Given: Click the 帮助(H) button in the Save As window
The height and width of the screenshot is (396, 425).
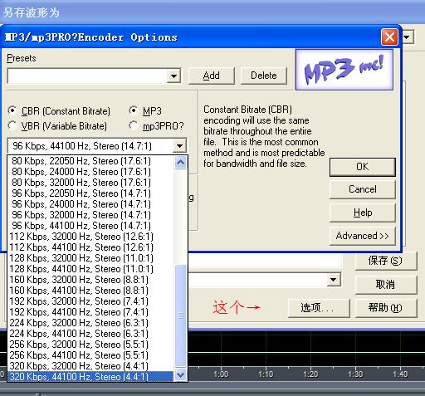Looking at the screenshot, I should tap(386, 308).
